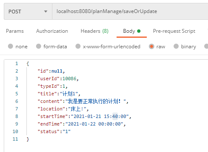Choose x-www-form-urlencoded body type
Viewport: 208px width, 152px height.
coord(78,46)
